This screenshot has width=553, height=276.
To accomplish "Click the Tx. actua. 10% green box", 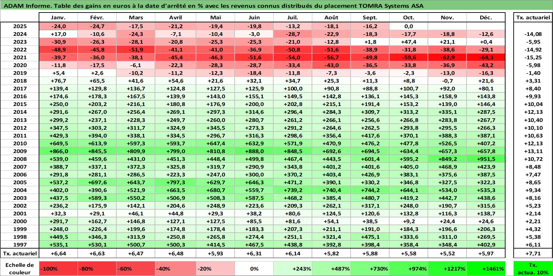I will pyautogui.click(x=533, y=269).
